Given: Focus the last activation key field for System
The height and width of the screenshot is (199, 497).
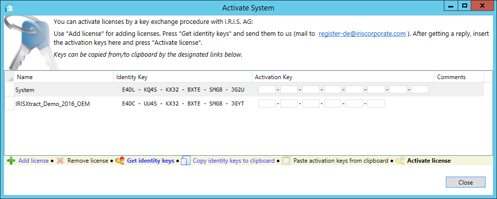Looking at the screenshot, I should 419,90.
